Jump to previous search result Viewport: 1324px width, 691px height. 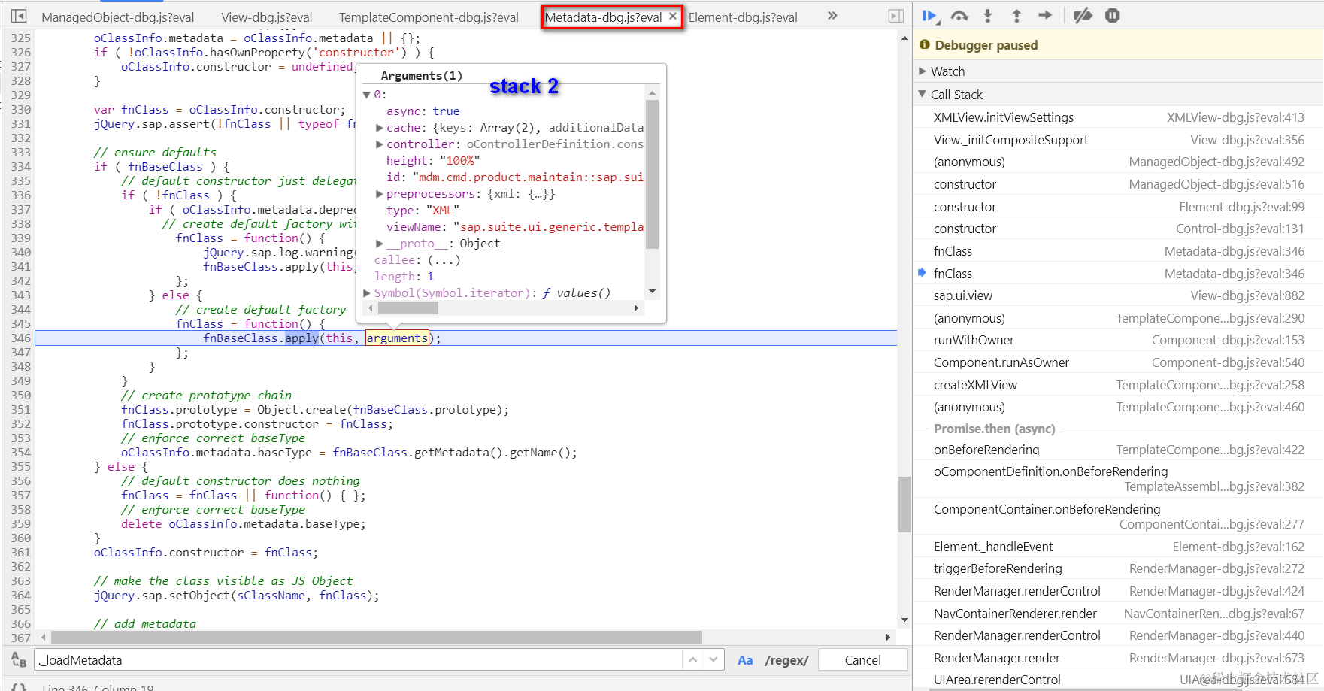(693, 659)
